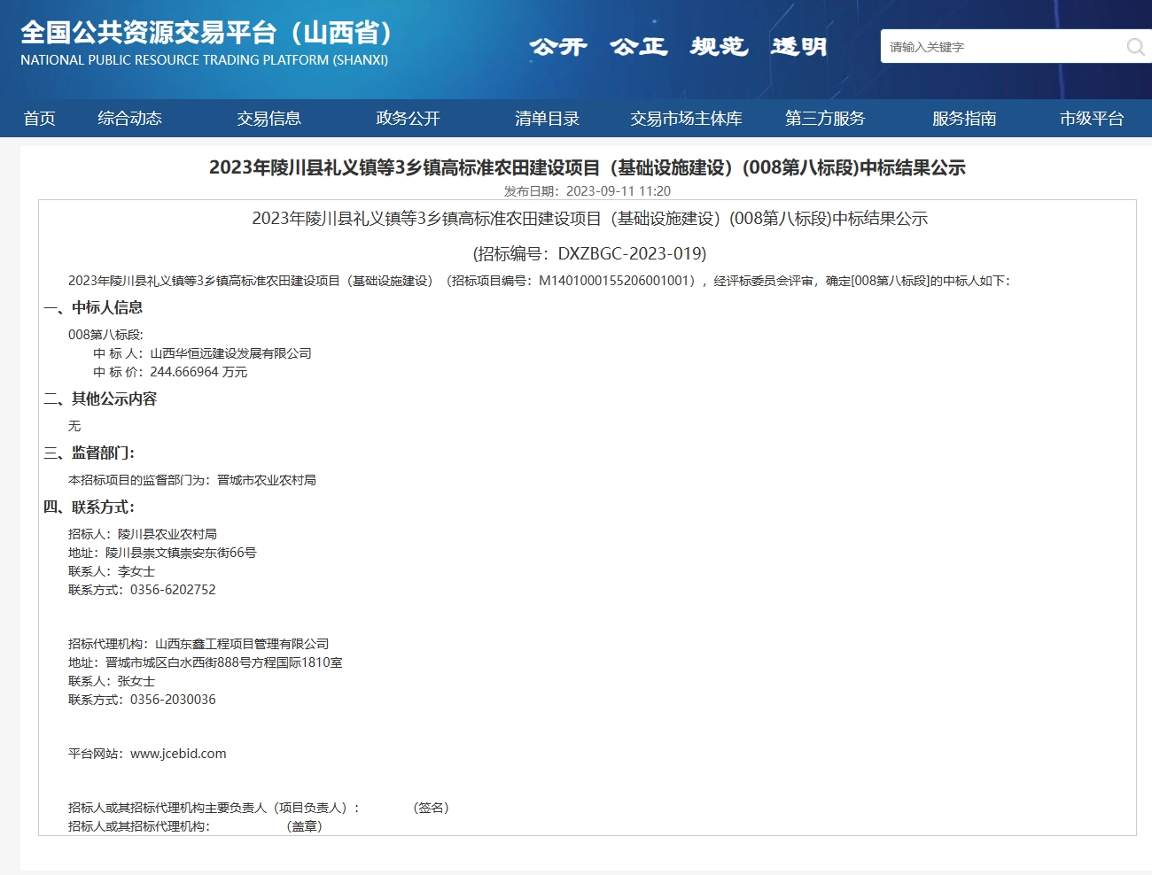Open the 综合动态 menu item
The width and height of the screenshot is (1152, 875).
coord(129,119)
